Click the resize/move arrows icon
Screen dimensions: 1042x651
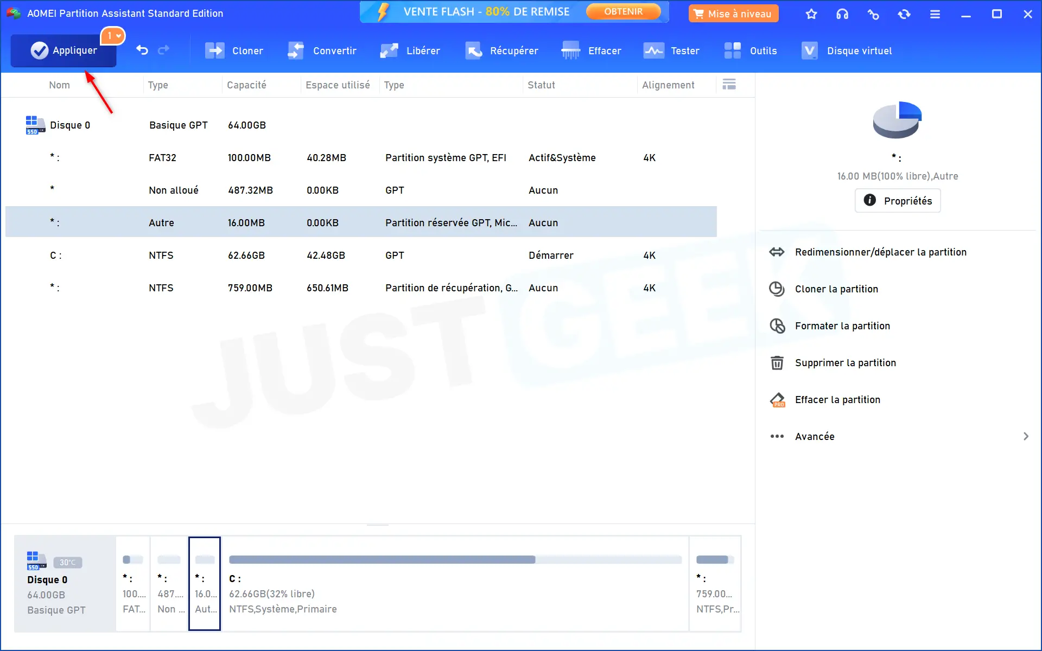777,252
